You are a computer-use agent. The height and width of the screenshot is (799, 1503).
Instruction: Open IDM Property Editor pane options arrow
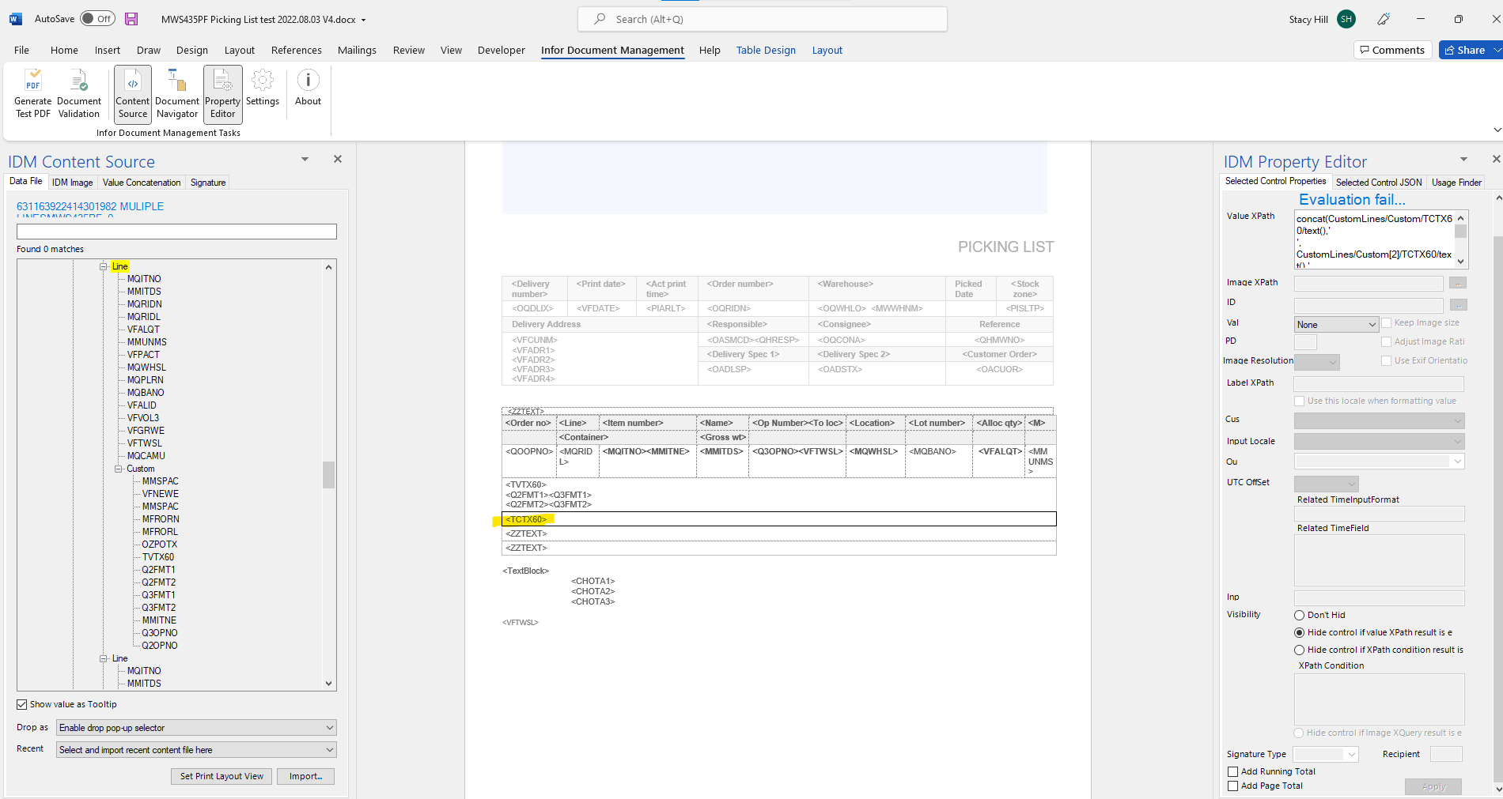[x=1463, y=160]
